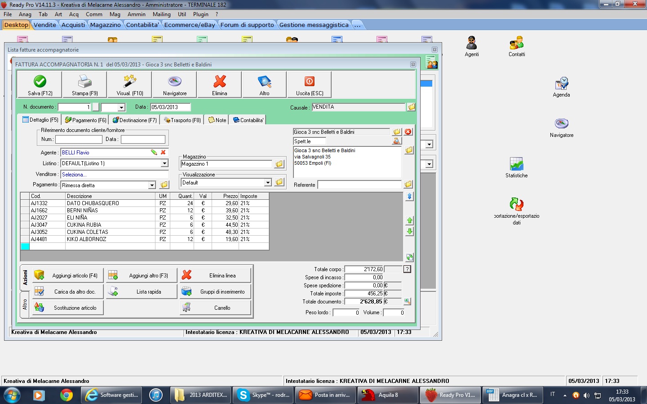Click Elimina linea button

pos(216,276)
